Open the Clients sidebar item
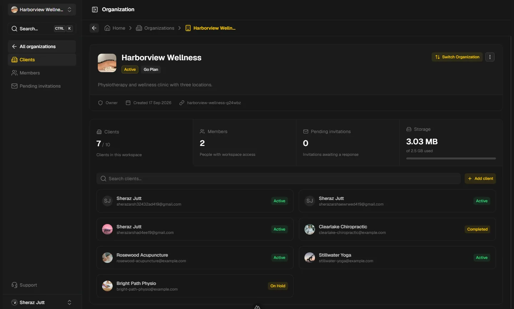Viewport: 514px width, 309px height. click(x=42, y=60)
